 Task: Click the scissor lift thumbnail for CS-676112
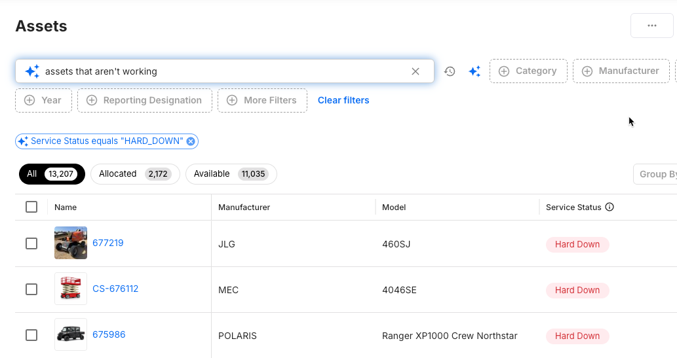click(x=71, y=289)
